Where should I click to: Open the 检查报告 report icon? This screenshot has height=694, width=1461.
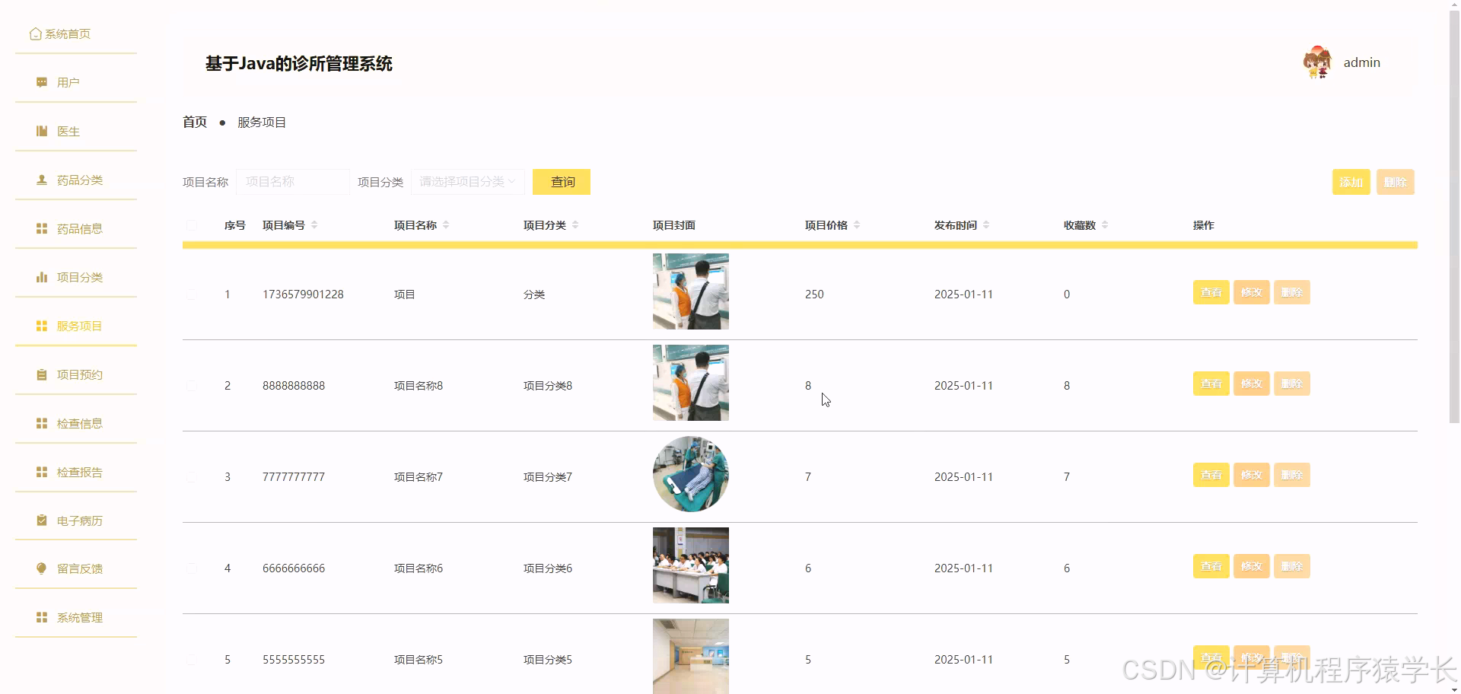(41, 472)
